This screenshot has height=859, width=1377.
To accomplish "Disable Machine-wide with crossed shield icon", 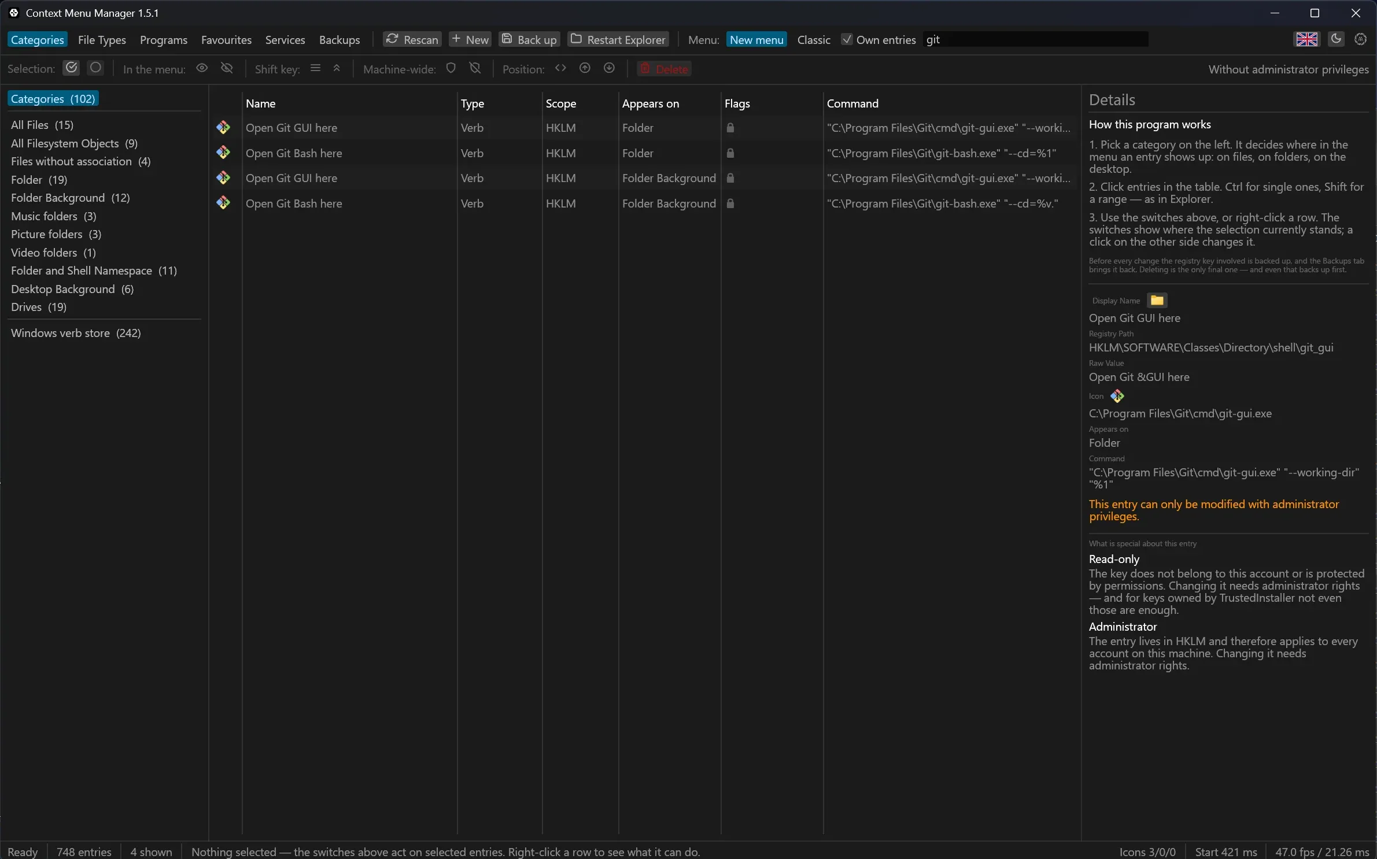I will pyautogui.click(x=475, y=68).
